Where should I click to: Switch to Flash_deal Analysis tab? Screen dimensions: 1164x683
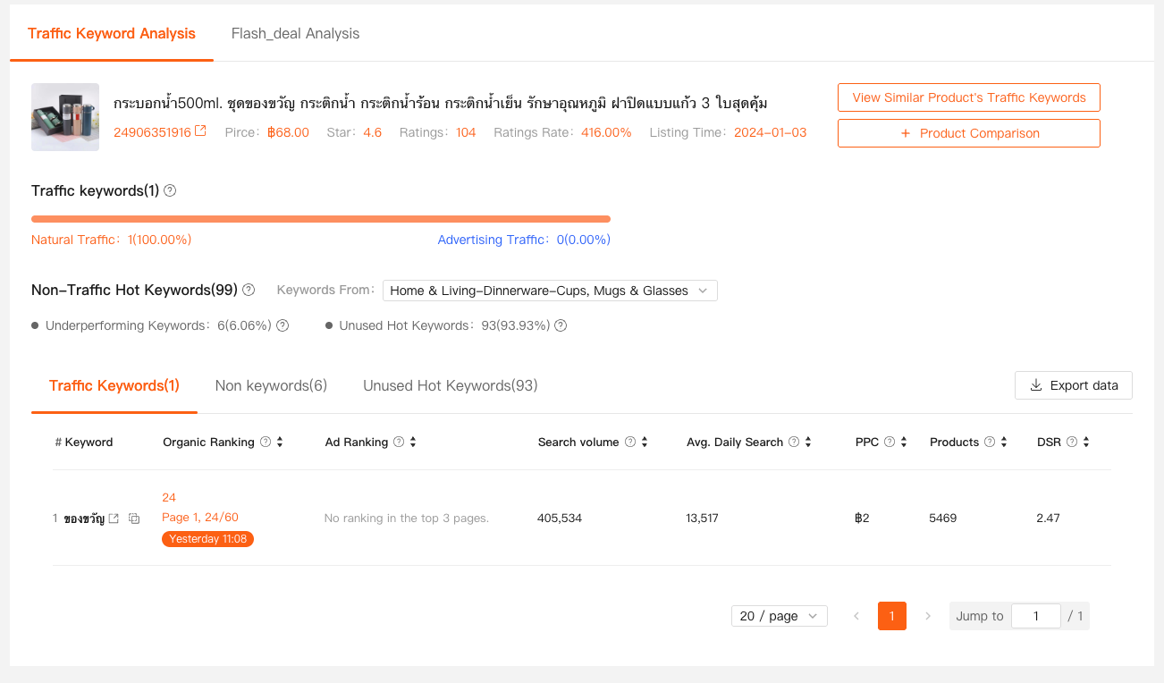tap(295, 34)
